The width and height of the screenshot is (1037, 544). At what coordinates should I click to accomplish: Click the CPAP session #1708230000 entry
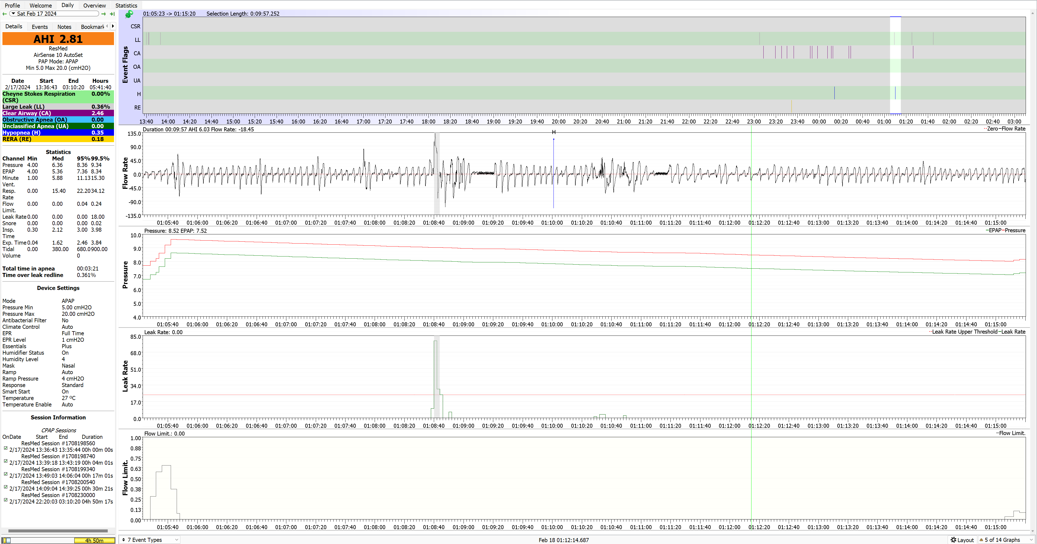tap(58, 495)
